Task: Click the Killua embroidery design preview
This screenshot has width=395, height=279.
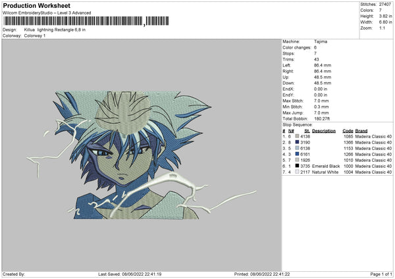Action: pyautogui.click(x=142, y=155)
